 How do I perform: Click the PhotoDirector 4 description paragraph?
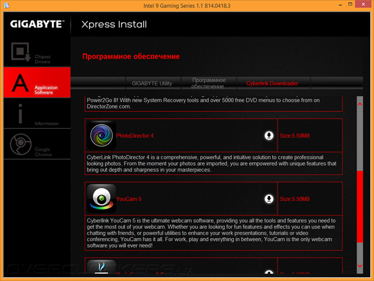[212, 164]
